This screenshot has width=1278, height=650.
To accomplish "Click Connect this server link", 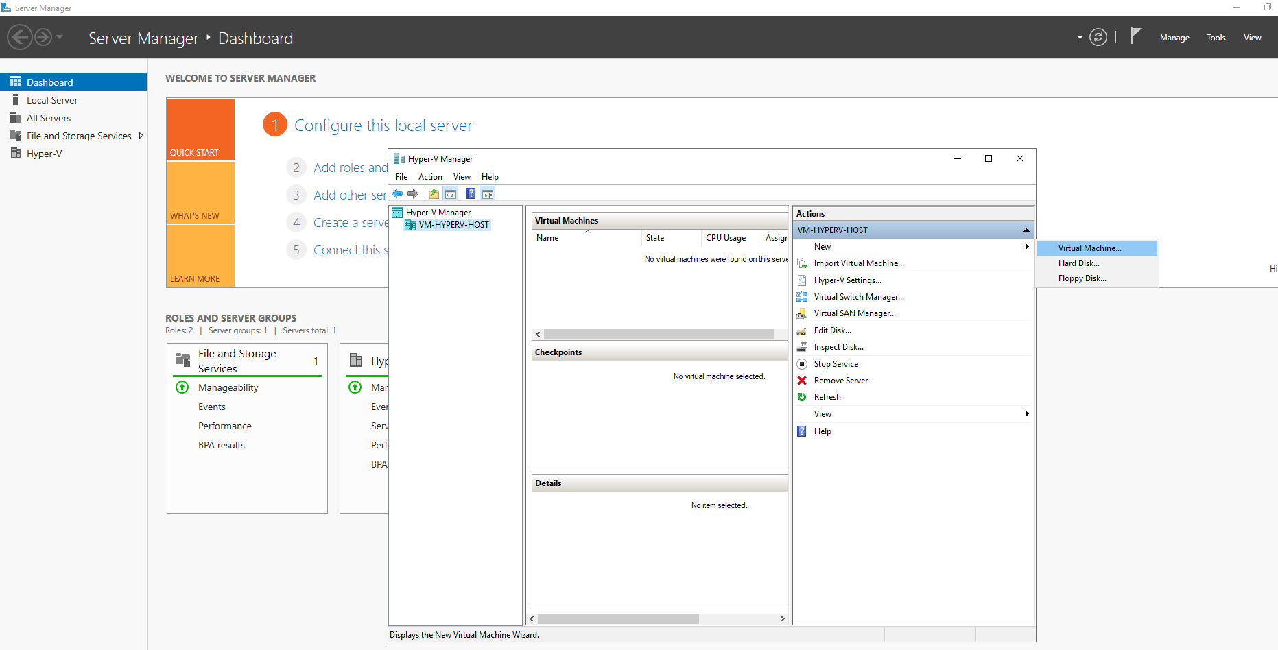I will (x=351, y=250).
